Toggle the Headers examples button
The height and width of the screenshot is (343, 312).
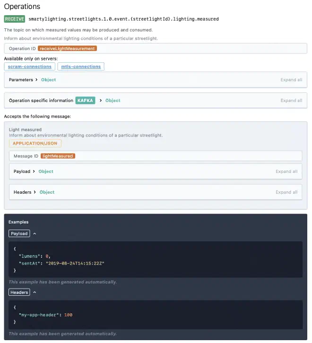[19, 292]
